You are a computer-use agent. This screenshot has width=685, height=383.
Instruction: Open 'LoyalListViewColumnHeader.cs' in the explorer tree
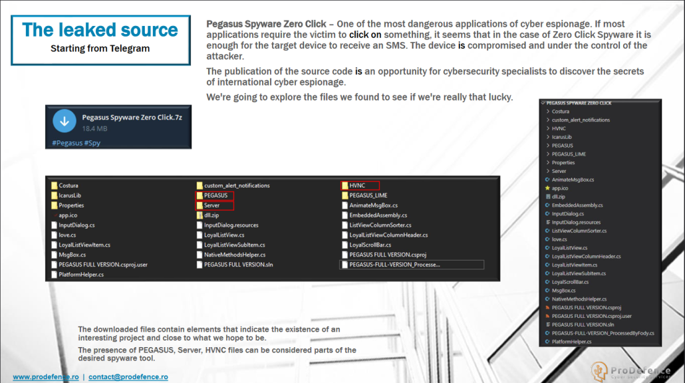pyautogui.click(x=587, y=257)
